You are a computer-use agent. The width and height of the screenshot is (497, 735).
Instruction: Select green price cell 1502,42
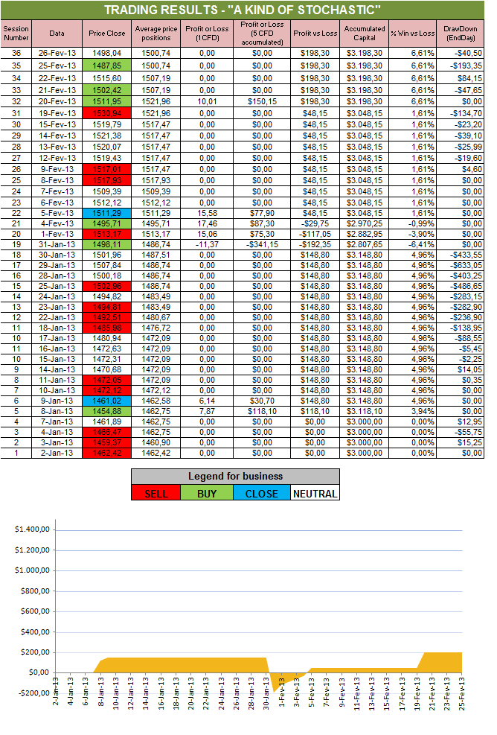pos(107,90)
